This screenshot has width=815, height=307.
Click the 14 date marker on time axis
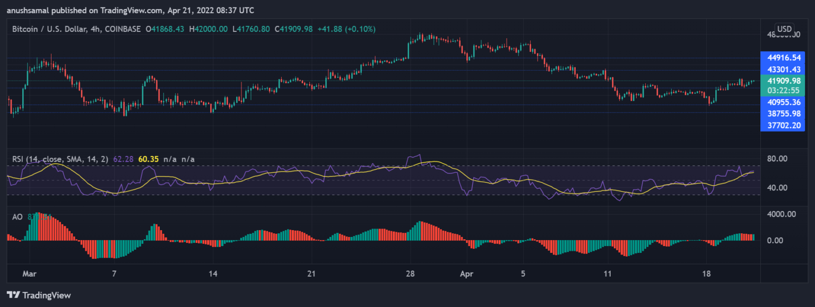click(x=213, y=274)
